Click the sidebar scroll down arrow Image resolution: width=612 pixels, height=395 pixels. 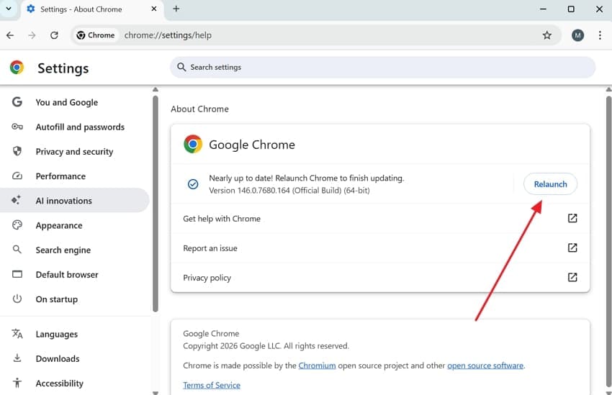[x=156, y=392]
